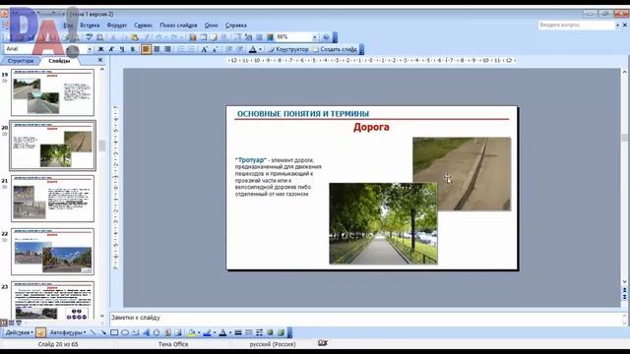Select the Arrow drawing tool
Image resolution: width=630 pixels, height=354 pixels.
[x=103, y=332]
